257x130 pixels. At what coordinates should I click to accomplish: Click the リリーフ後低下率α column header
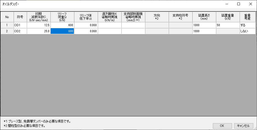[86, 17]
